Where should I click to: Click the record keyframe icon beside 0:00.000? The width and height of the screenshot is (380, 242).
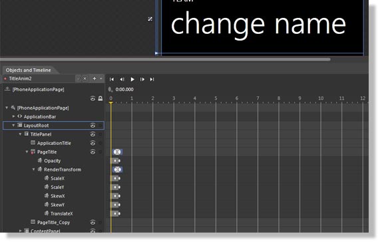click(x=110, y=90)
